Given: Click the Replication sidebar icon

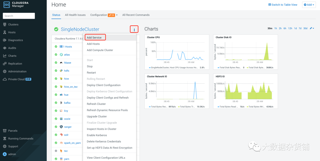Looking at the screenshot, I should coord(5,64).
